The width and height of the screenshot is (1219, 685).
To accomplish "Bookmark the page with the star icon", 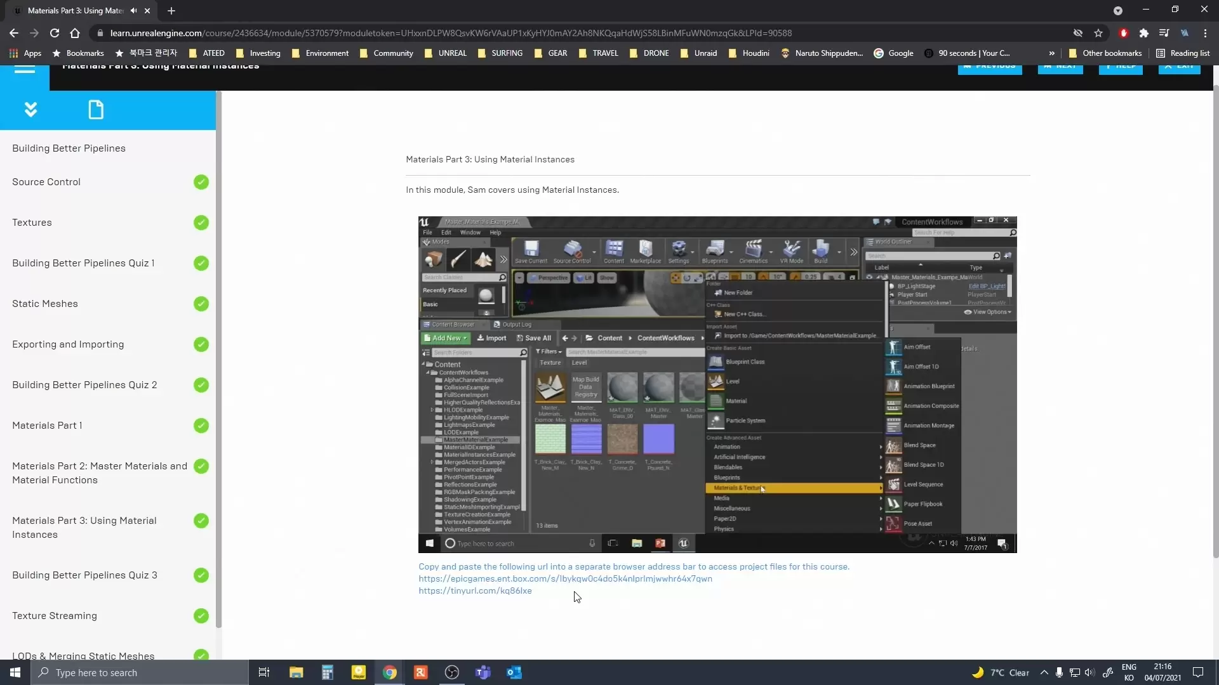I will click(1098, 33).
